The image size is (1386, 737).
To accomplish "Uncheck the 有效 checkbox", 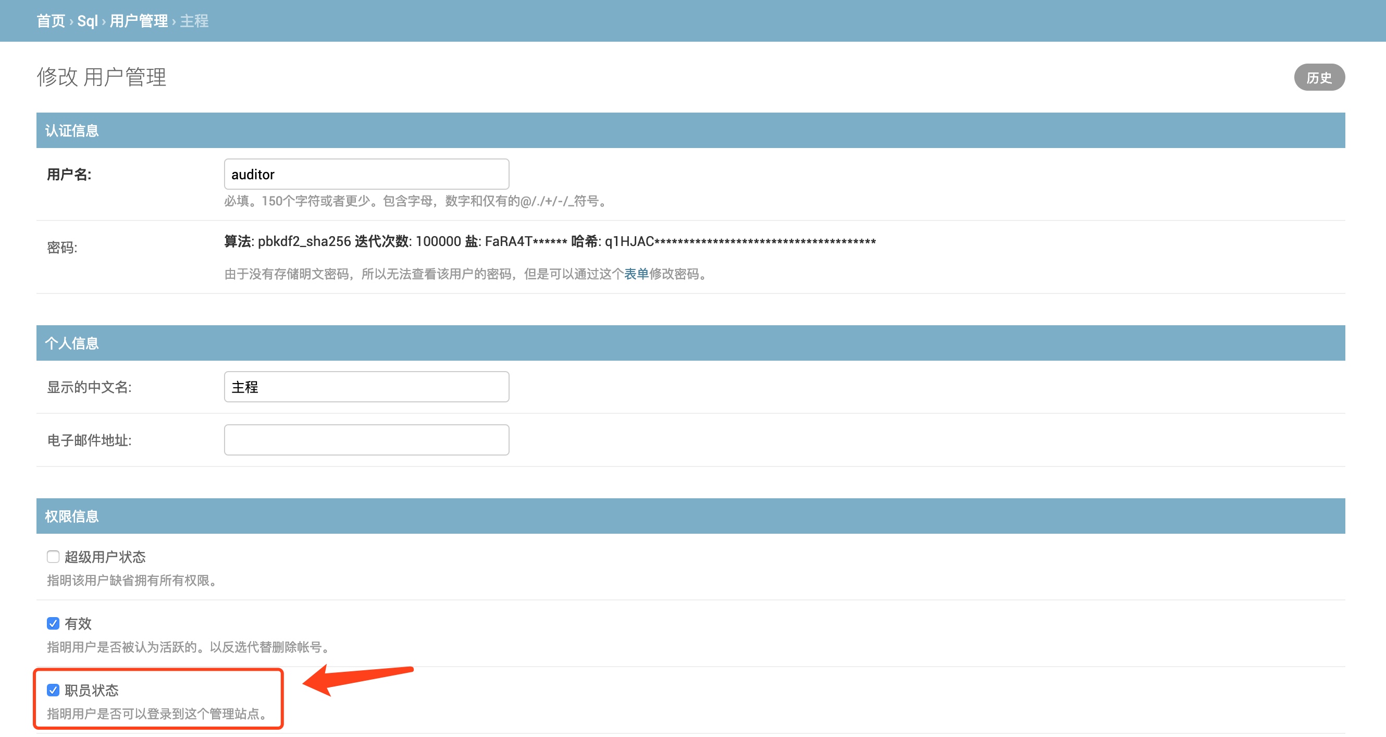I will tap(53, 623).
